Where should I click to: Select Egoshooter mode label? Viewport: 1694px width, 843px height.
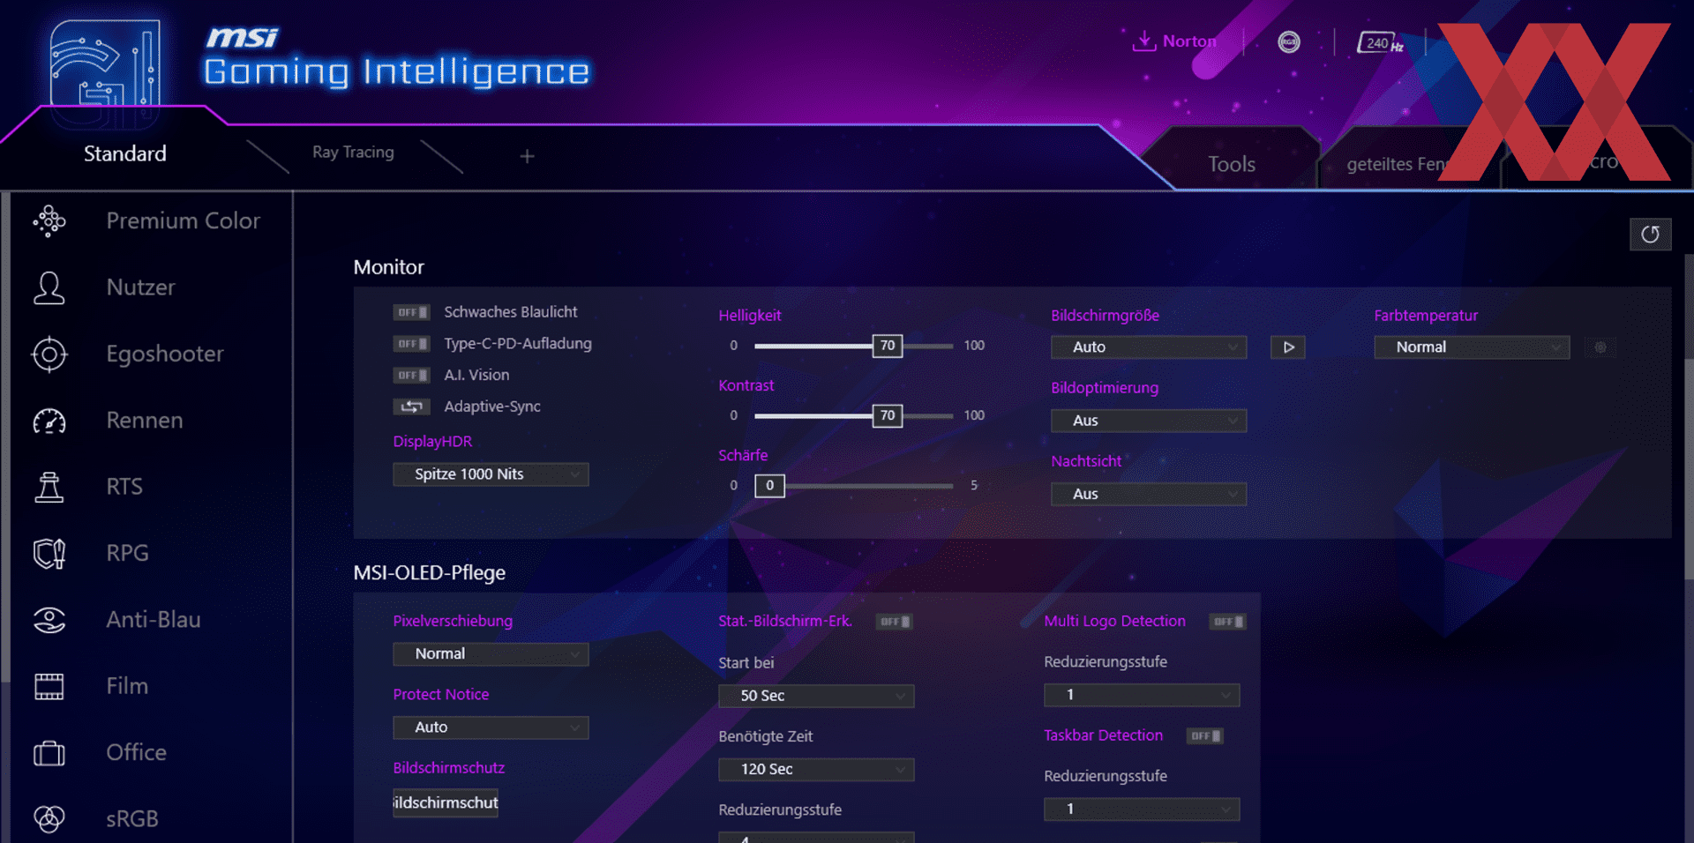[165, 354]
